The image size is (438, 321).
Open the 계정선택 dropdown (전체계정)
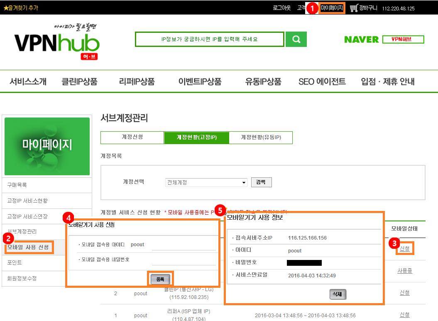pyautogui.click(x=206, y=182)
